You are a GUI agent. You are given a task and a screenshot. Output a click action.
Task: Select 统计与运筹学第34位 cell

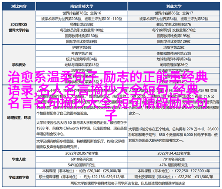point(82,59)
